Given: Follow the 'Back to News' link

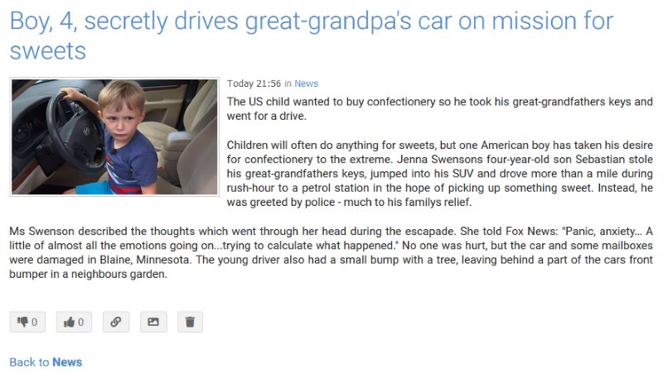Looking at the screenshot, I should [46, 362].
